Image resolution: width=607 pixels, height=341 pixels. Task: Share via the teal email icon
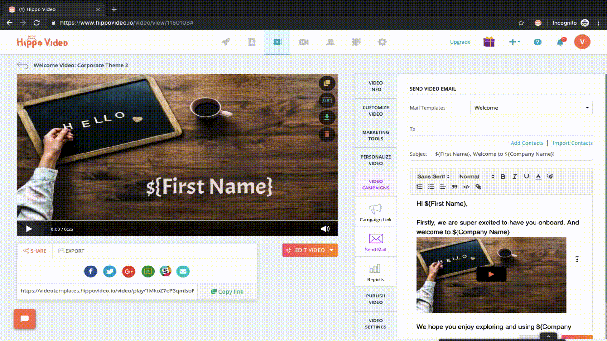(183, 271)
